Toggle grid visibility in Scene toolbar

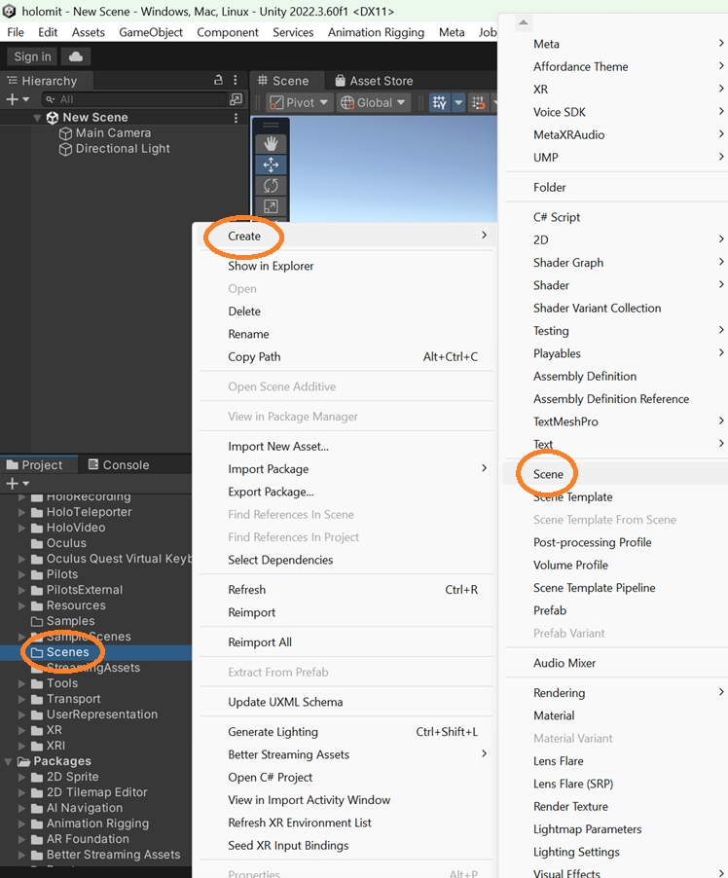pos(439,102)
